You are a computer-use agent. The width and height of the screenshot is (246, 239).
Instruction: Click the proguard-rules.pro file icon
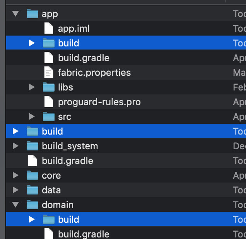tap(48, 102)
